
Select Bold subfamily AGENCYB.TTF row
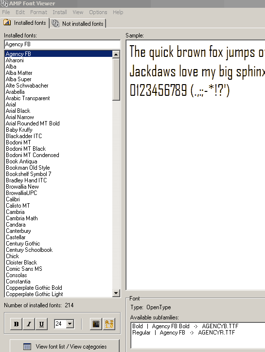pos(198,326)
